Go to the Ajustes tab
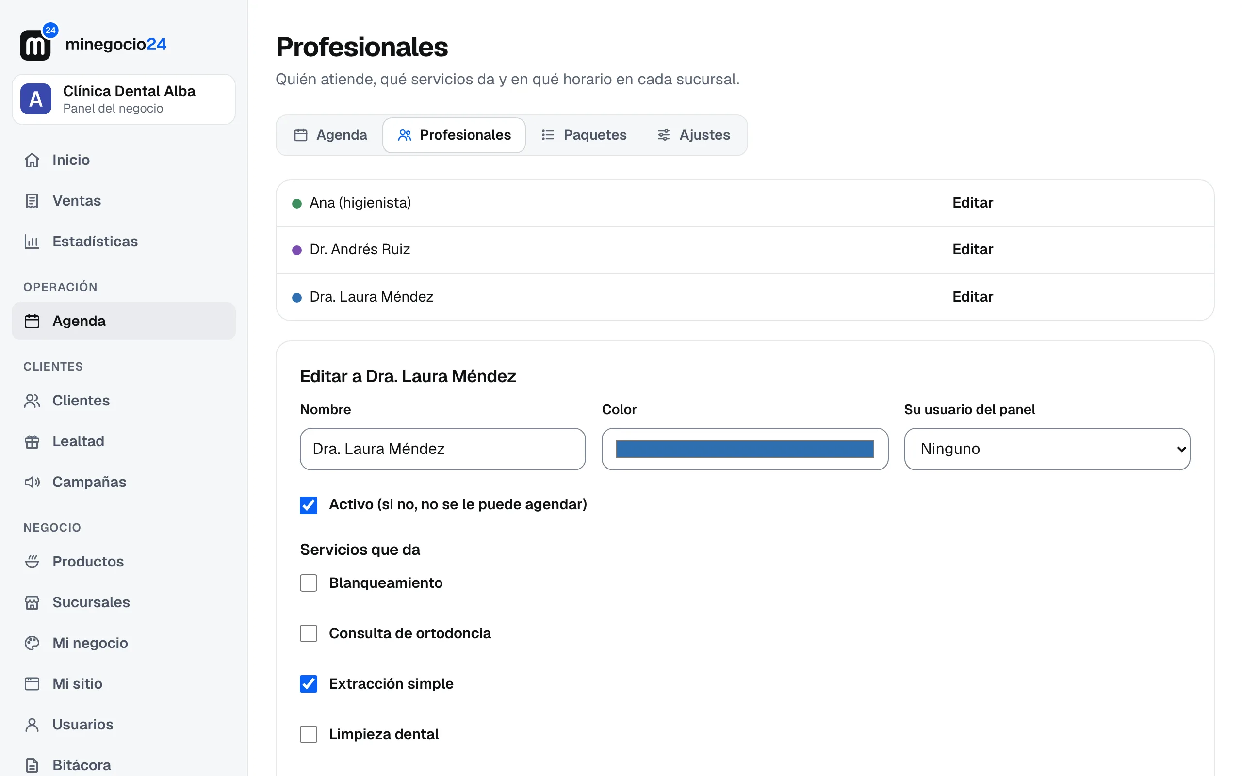Screen dimensions: 1242x776 click(x=693, y=135)
